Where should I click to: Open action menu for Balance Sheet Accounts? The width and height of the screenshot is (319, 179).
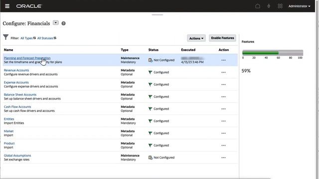[x=223, y=96]
